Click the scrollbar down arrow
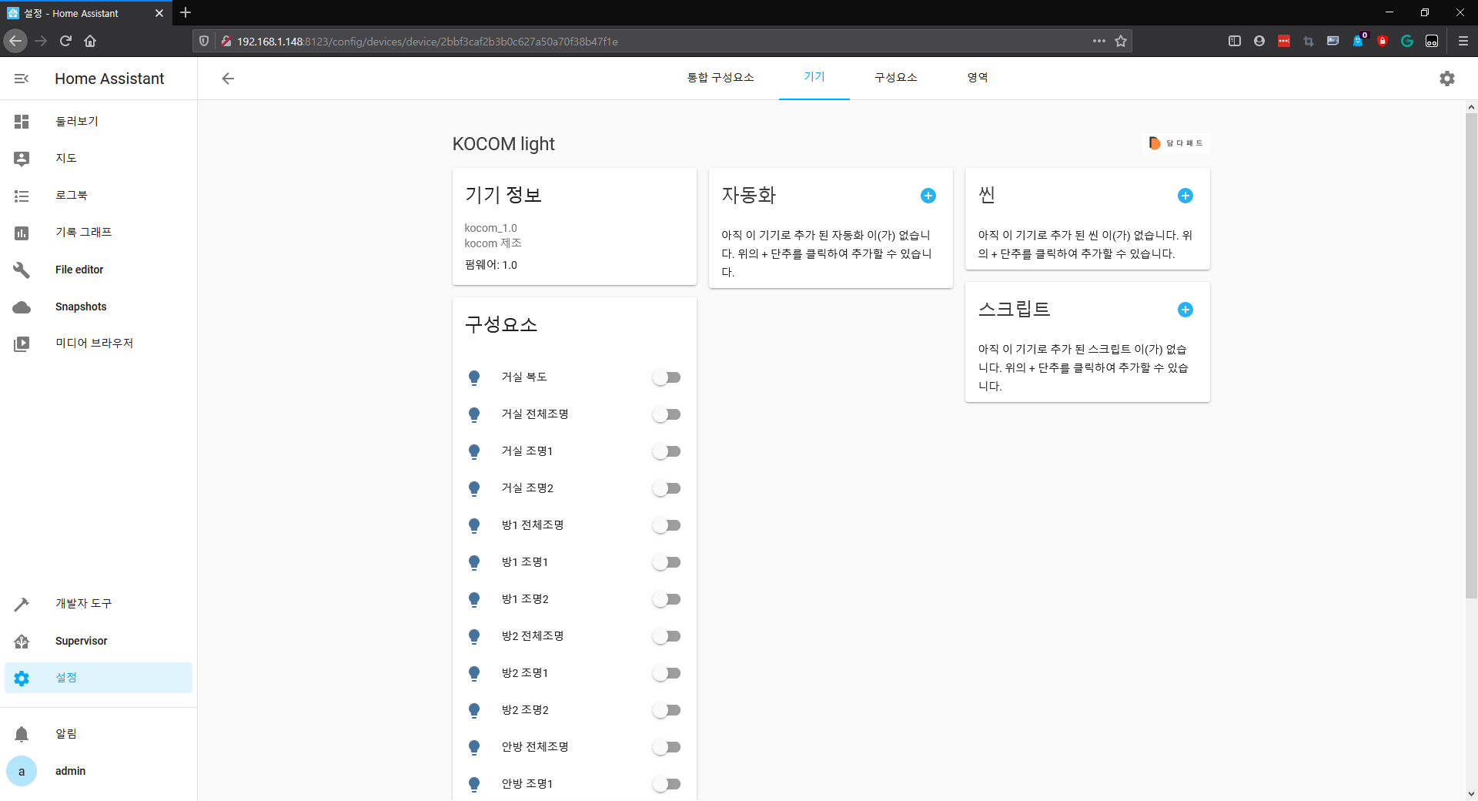This screenshot has width=1478, height=801. [1471, 794]
